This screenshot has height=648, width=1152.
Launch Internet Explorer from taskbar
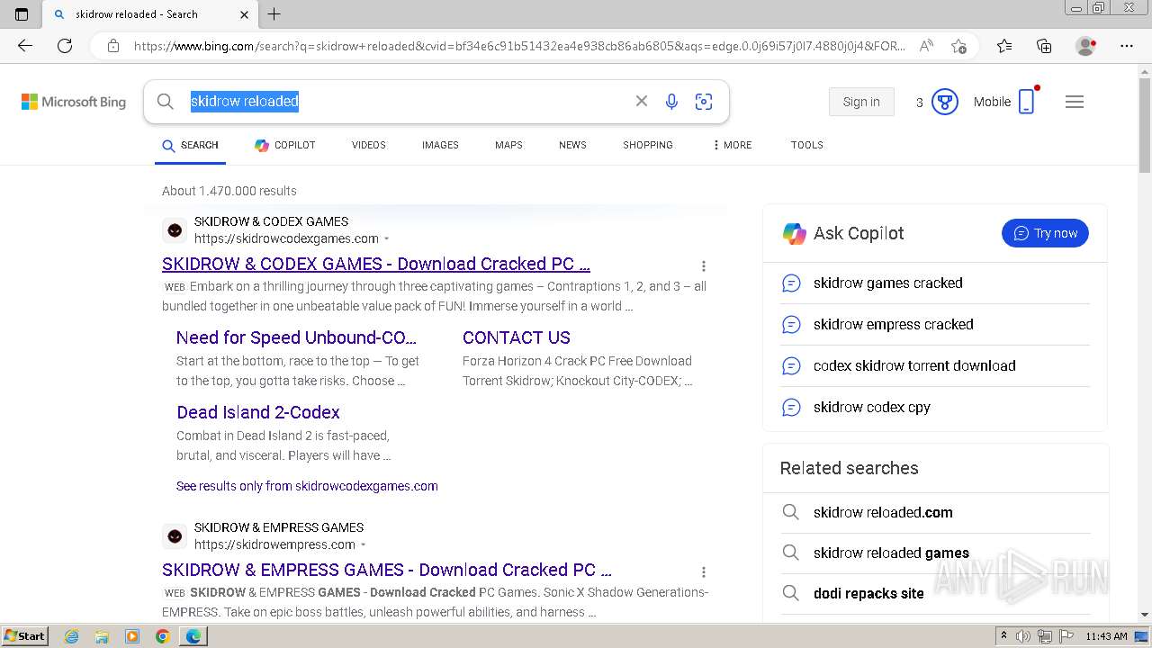tap(72, 636)
